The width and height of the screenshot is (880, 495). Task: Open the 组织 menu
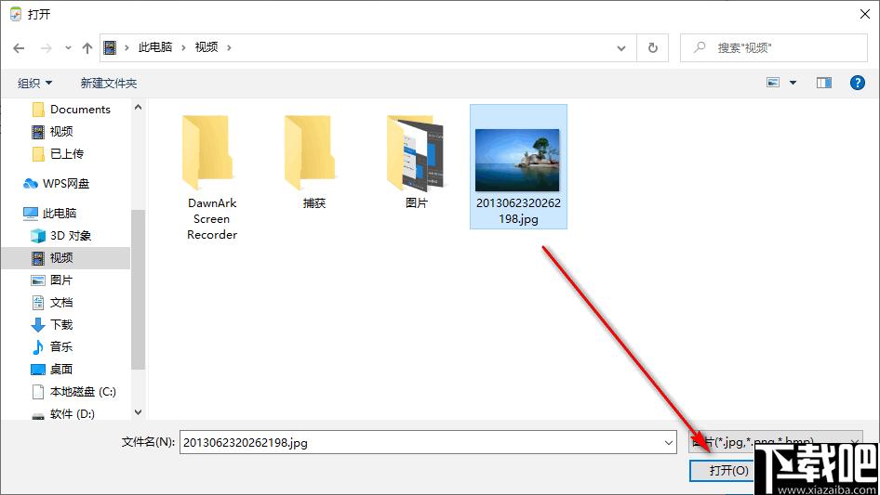point(34,83)
